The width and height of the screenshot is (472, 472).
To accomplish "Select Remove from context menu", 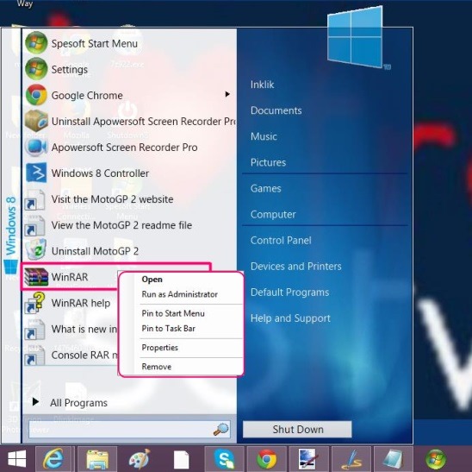I will click(157, 367).
